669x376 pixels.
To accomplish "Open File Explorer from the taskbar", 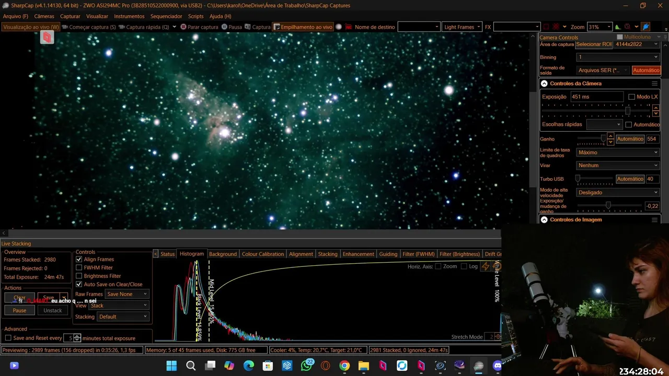I will click(364, 366).
